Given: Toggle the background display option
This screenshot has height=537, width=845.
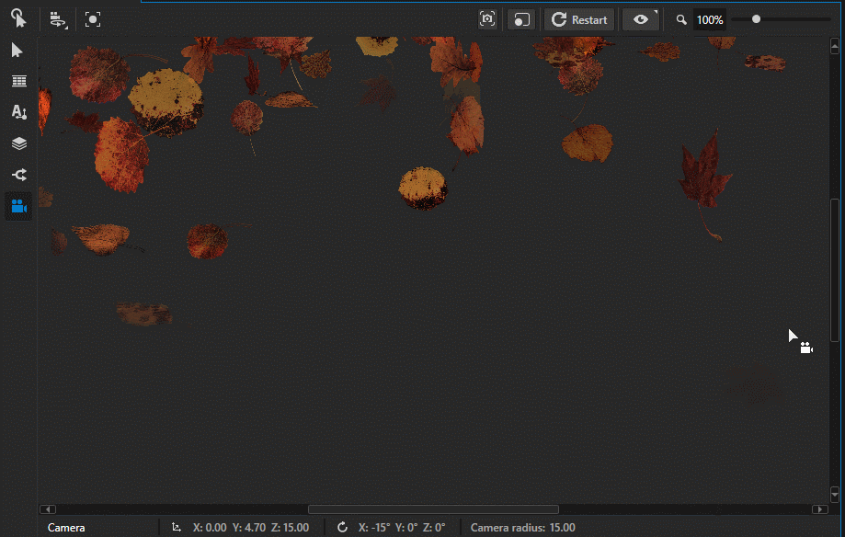Looking at the screenshot, I should pyautogui.click(x=521, y=18).
